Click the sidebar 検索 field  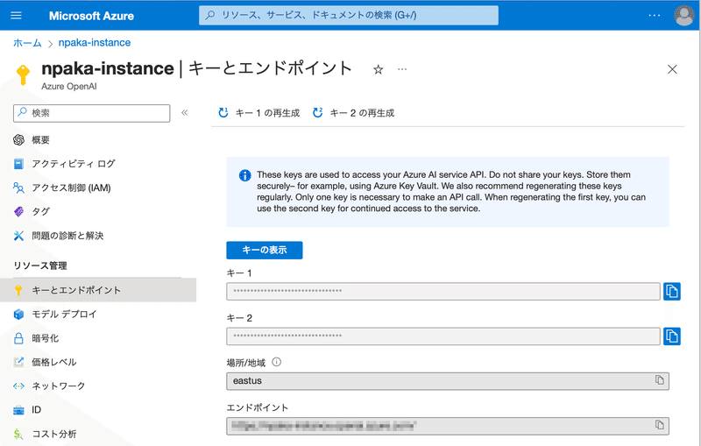coord(92,113)
